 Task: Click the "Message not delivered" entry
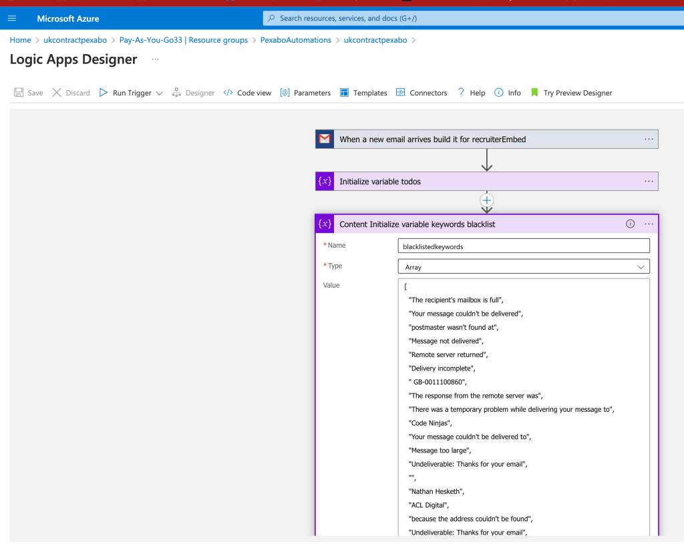[x=446, y=341]
